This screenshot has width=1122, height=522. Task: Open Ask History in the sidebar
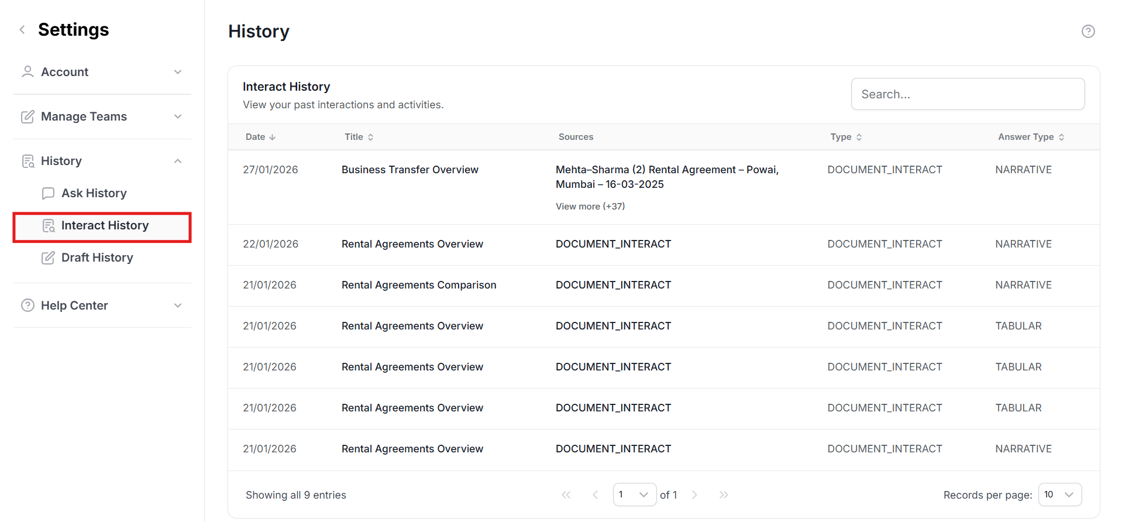pos(94,193)
